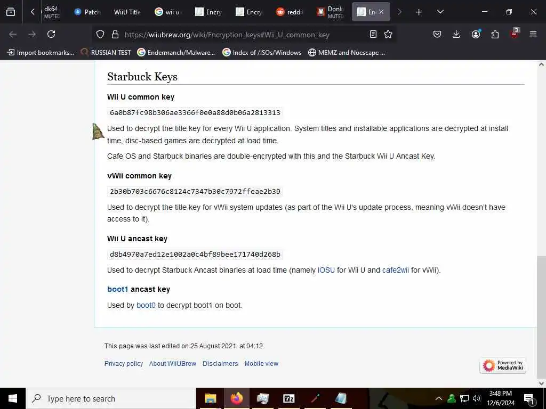Image resolution: width=546 pixels, height=409 pixels.
Task: Click the page scrollbar down arrow
Action: [x=541, y=383]
